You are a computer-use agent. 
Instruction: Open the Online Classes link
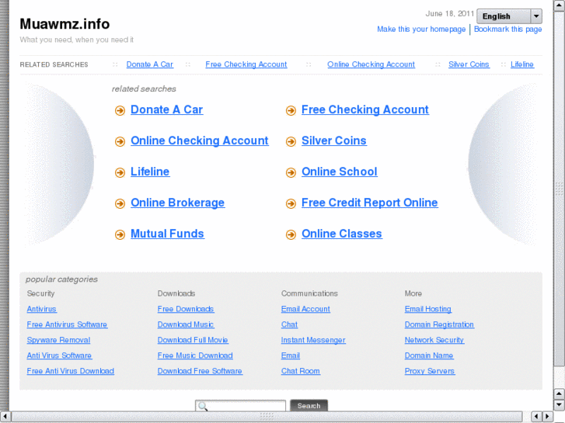[x=342, y=234]
